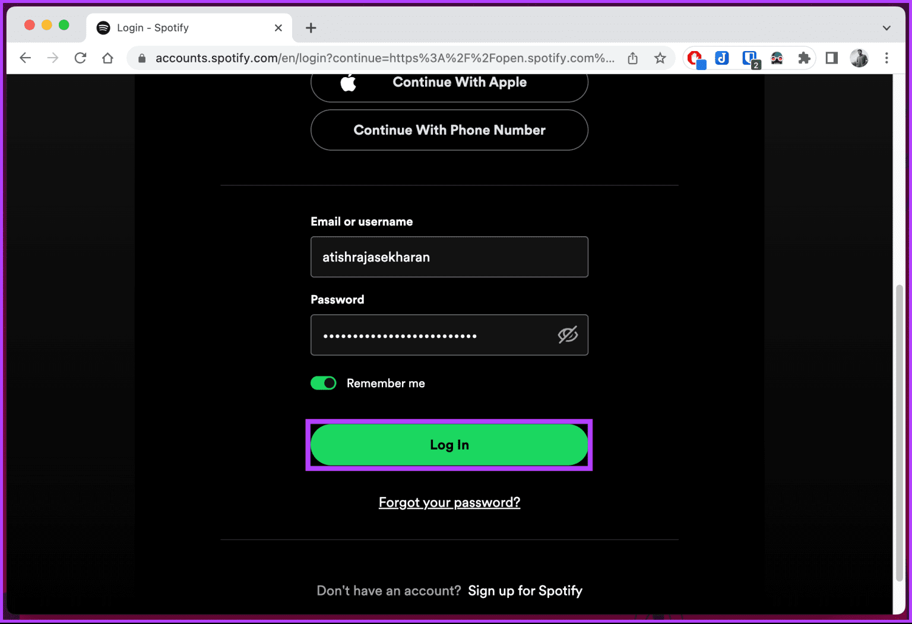Expand the tab search dropdown arrow
The height and width of the screenshot is (624, 912).
tap(886, 28)
